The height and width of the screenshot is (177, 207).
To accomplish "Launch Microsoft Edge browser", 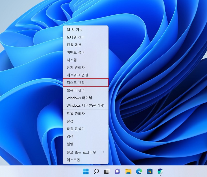I will pos(139,171).
